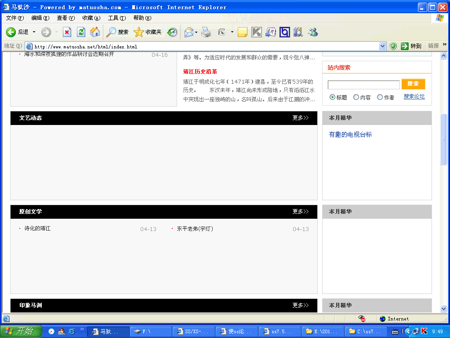Expand the Links (链接) toolbar chevron
Image resolution: width=450 pixels, height=338 pixels.
pyautogui.click(x=445, y=44)
